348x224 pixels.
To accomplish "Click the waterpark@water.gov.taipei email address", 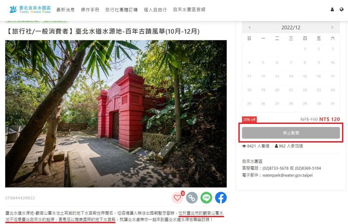I will [287, 175].
